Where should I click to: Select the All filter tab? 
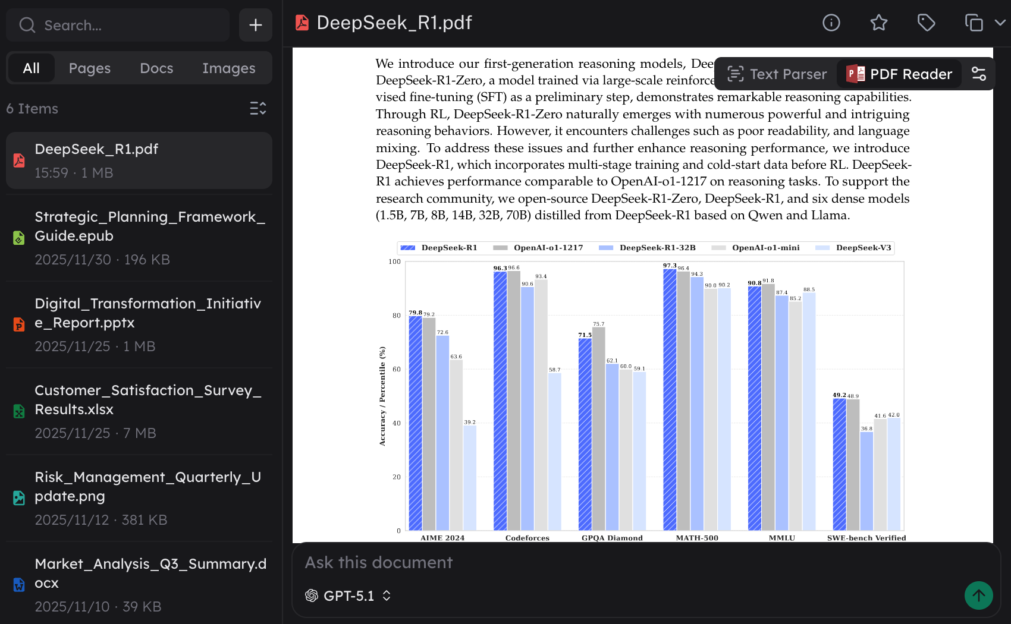tap(31, 68)
